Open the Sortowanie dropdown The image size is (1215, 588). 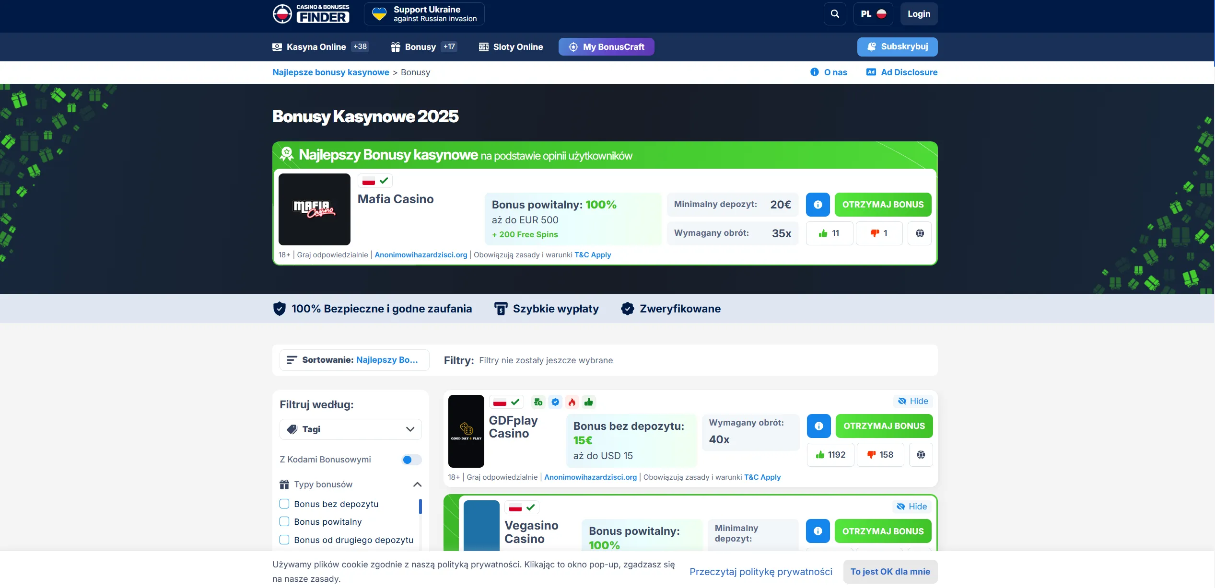coord(354,360)
